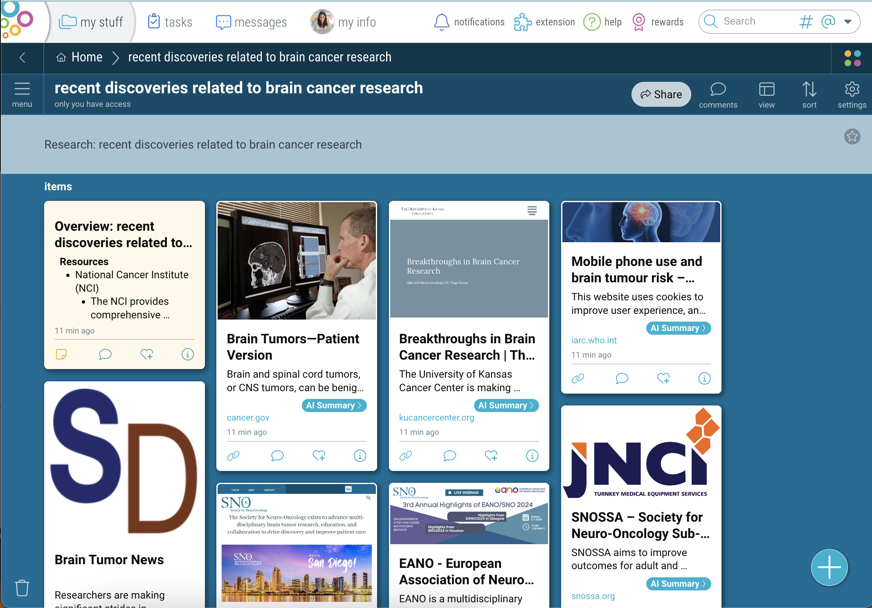Open the messages tab

point(251,22)
